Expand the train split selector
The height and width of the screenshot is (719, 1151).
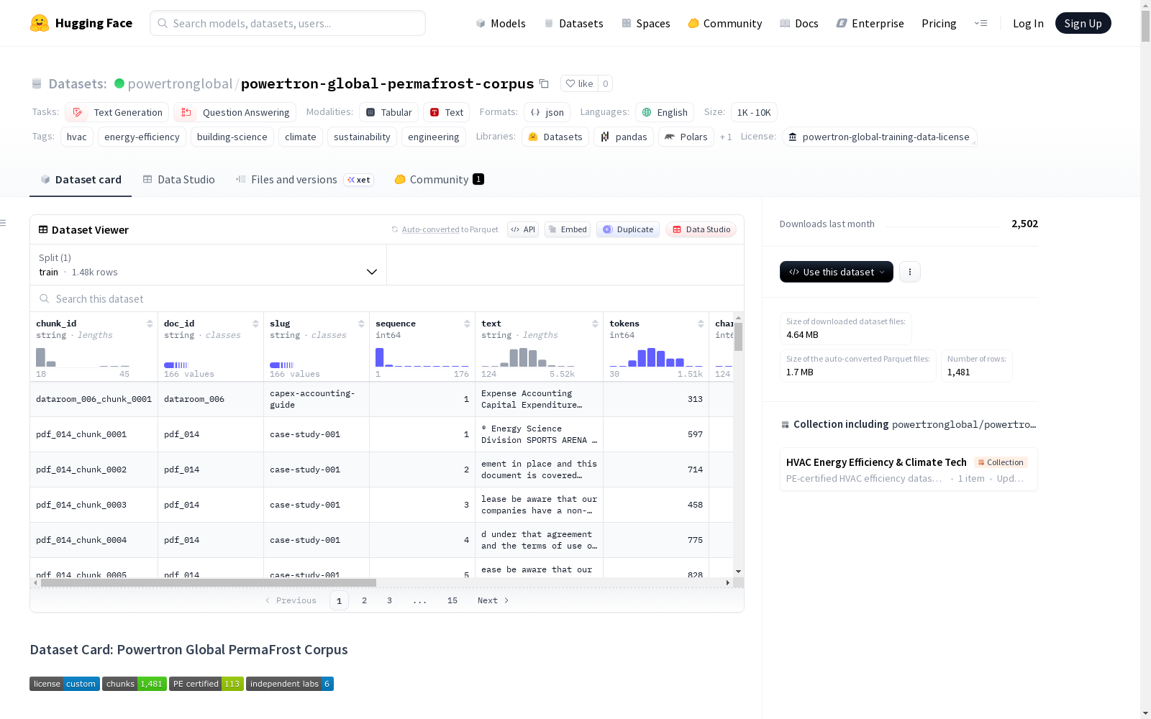(209, 265)
